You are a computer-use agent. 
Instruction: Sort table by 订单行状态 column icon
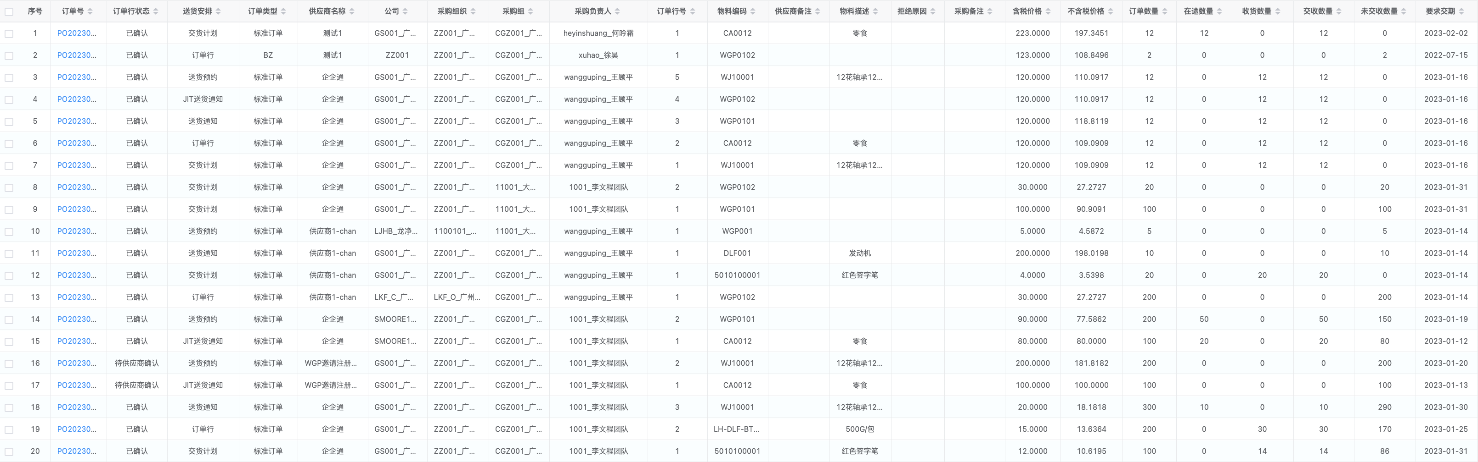(156, 11)
